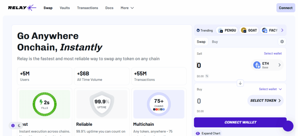
Task: Click the CONNECT WALLET button
Action: [x=240, y=122]
